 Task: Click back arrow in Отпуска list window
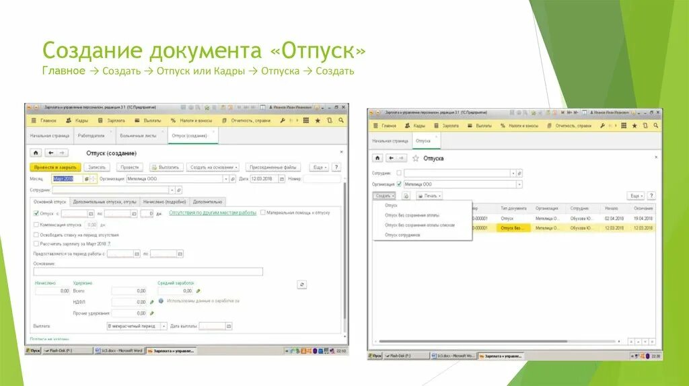coord(391,158)
